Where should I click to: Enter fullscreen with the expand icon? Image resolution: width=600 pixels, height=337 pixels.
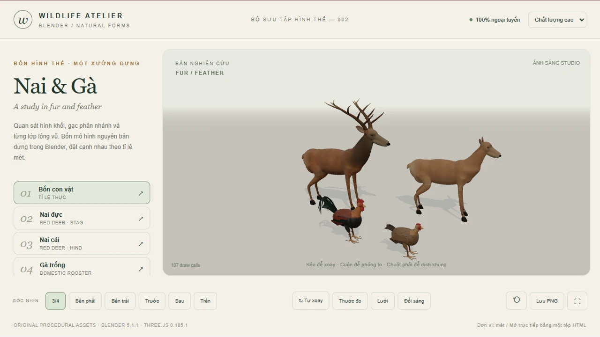[577, 301]
